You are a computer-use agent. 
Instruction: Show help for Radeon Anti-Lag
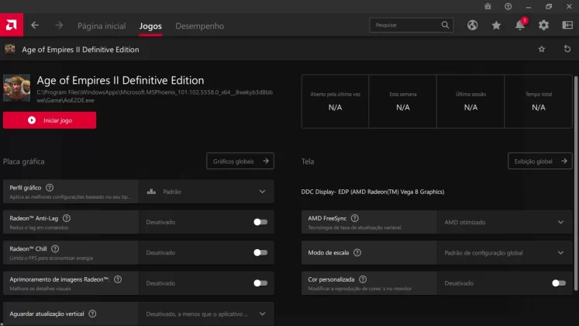tap(67, 218)
